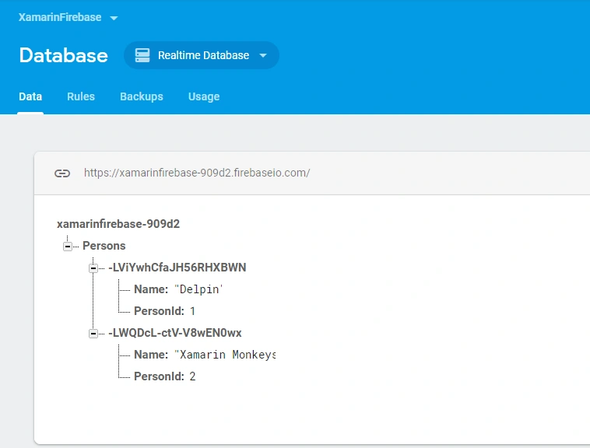590x448 pixels.
Task: Click the PersonId key with value 1
Action: point(159,311)
